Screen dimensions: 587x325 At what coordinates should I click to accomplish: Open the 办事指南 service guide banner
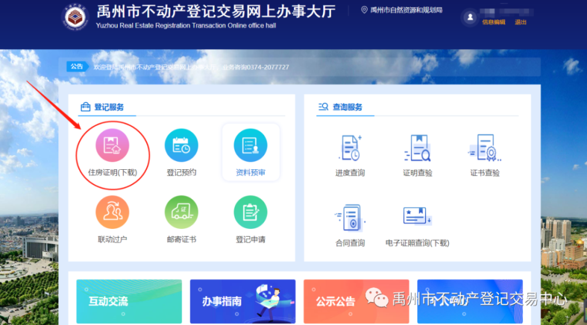242,301
